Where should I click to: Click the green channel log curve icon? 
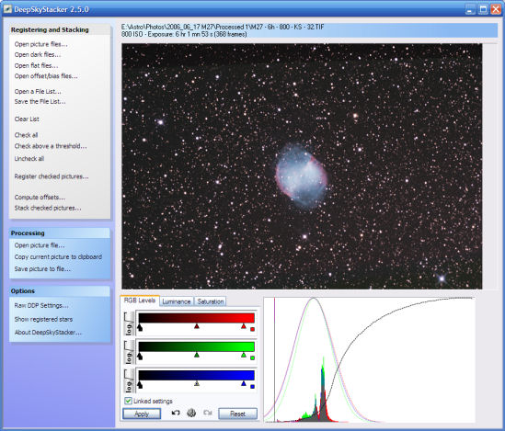tap(129, 353)
